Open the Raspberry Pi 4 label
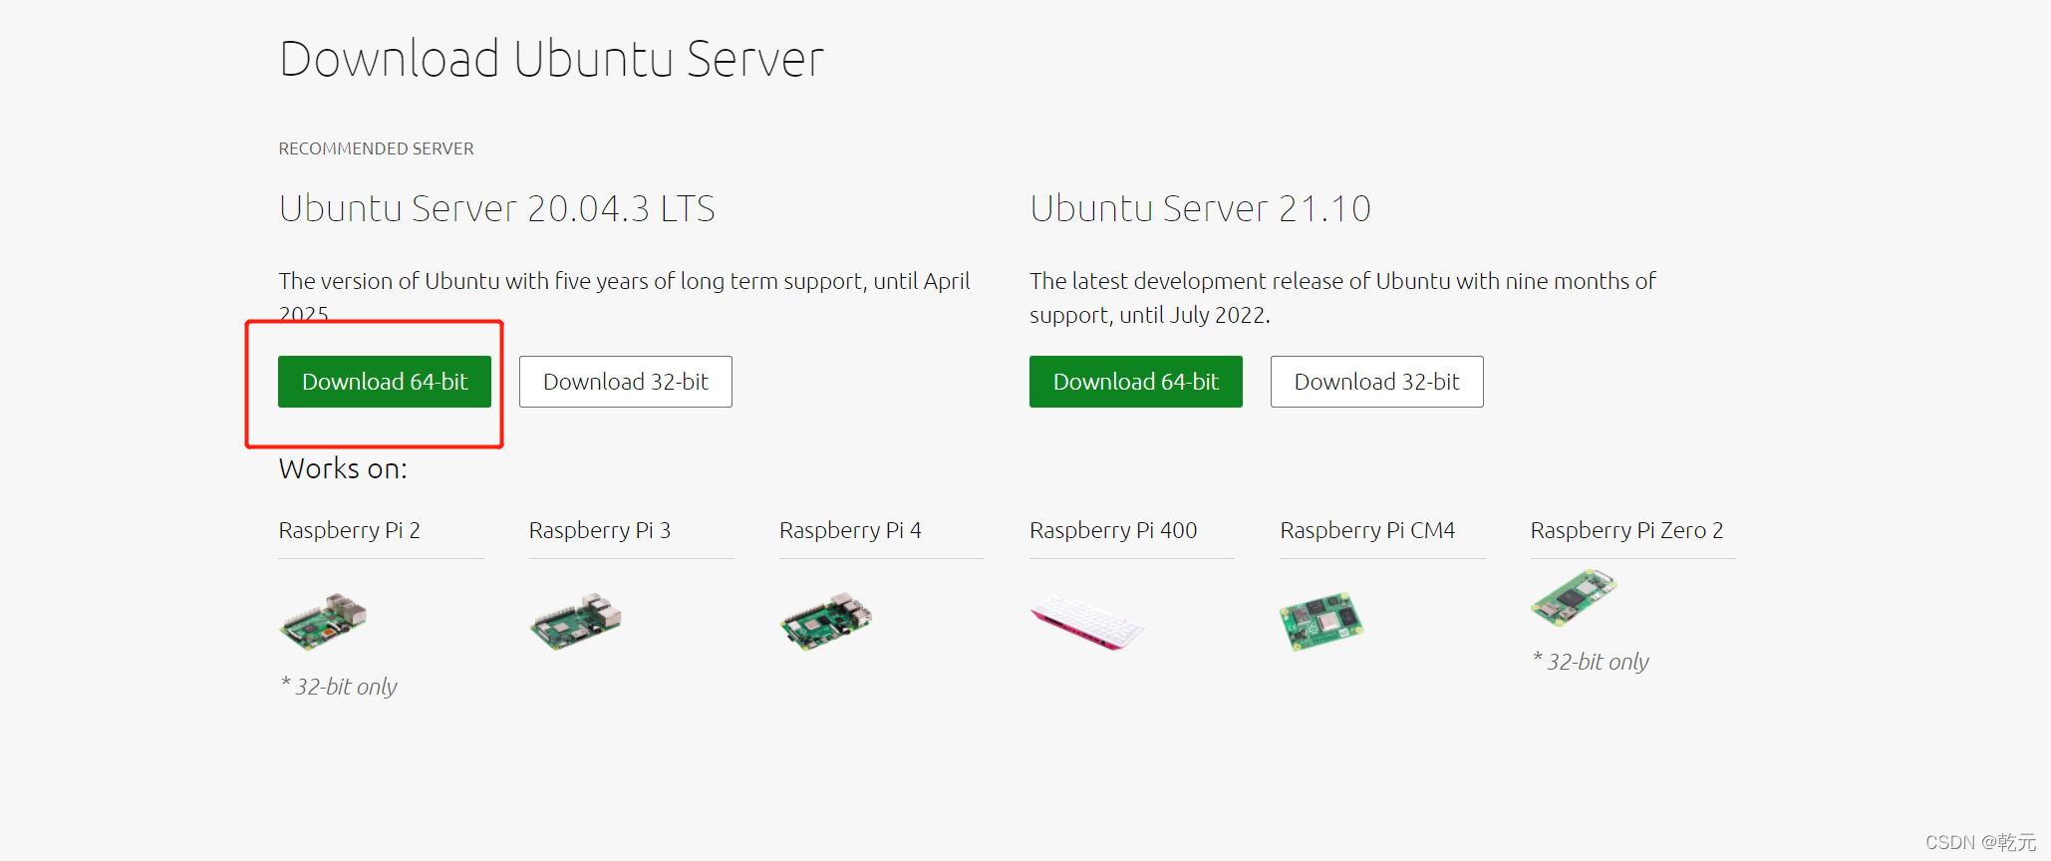The image size is (2051, 861). [850, 530]
